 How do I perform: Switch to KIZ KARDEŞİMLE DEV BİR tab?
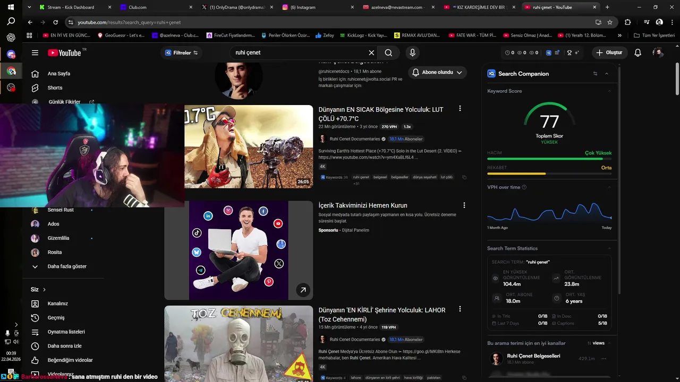click(480, 7)
